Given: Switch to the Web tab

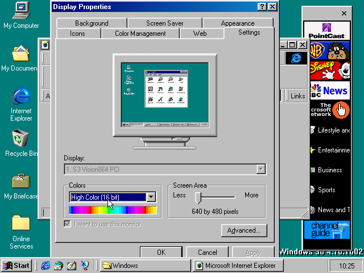Looking at the screenshot, I should pos(200,34).
